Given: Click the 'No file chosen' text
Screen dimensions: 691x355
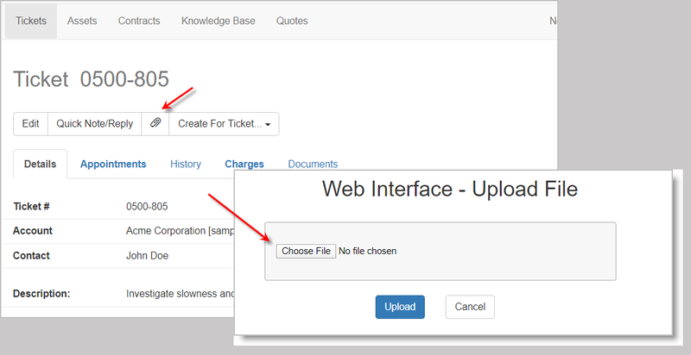Looking at the screenshot, I should pyautogui.click(x=367, y=251).
